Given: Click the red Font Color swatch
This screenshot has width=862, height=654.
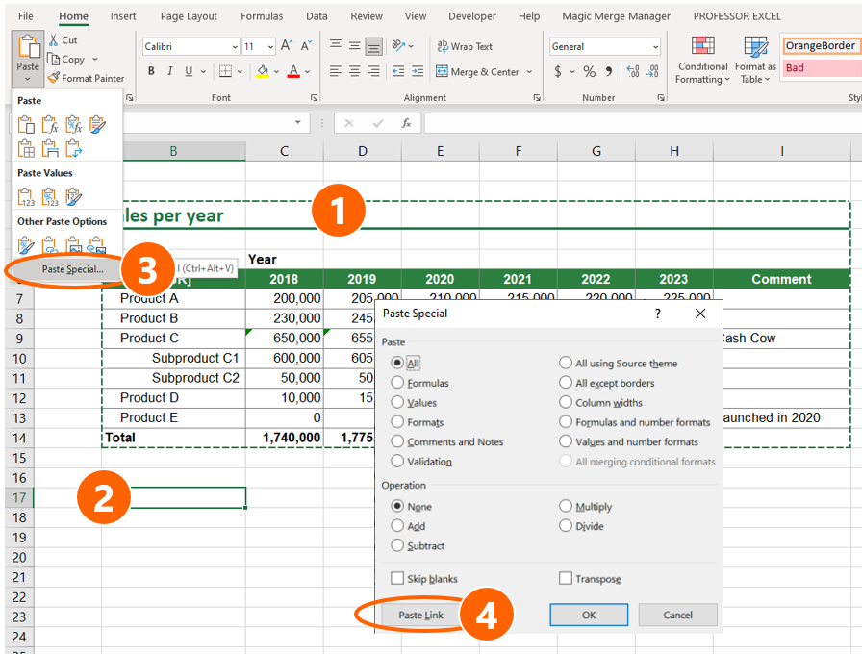Looking at the screenshot, I should (x=292, y=71).
